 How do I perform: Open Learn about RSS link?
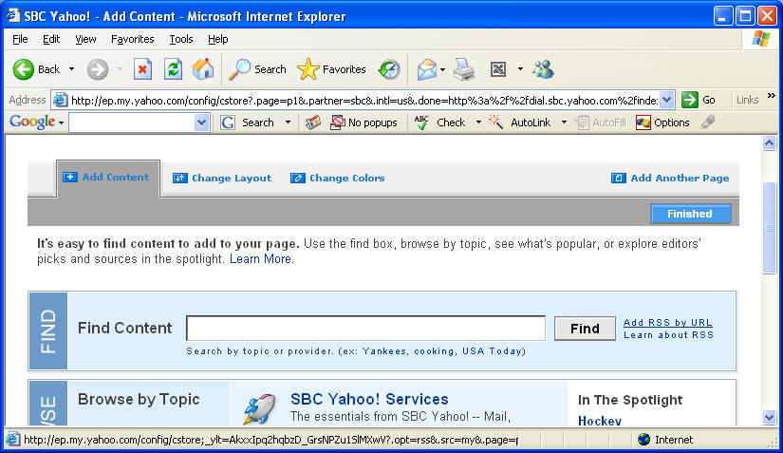point(669,335)
